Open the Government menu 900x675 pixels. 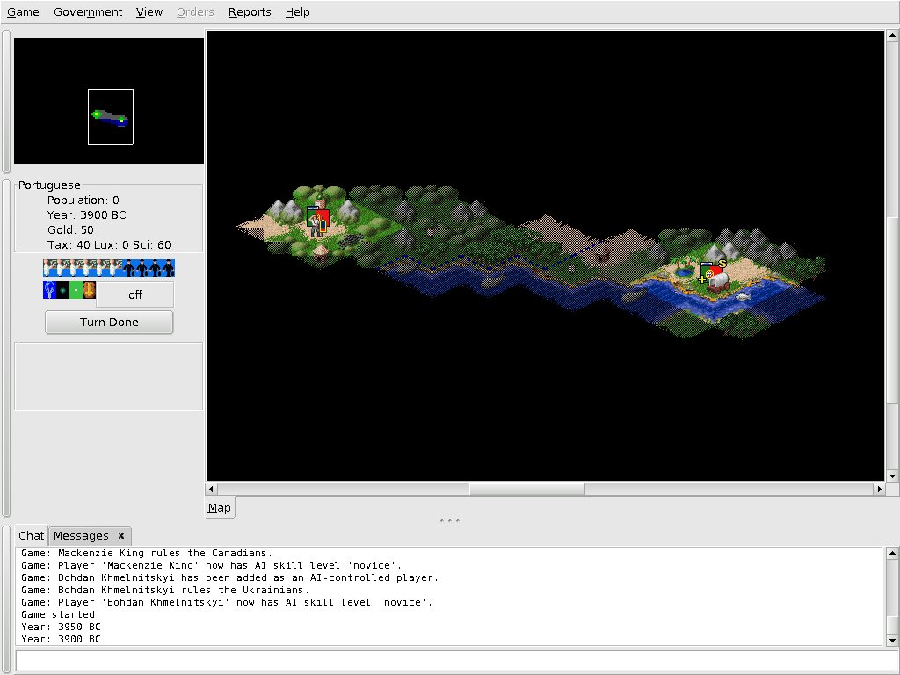(x=88, y=12)
